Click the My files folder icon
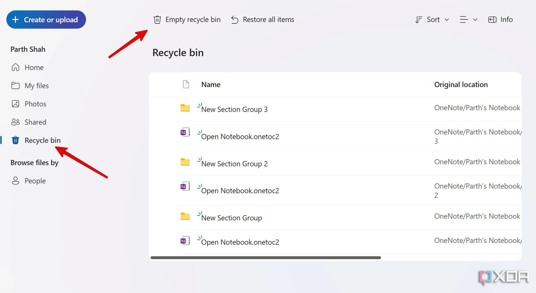The width and height of the screenshot is (536, 293). 15,86
